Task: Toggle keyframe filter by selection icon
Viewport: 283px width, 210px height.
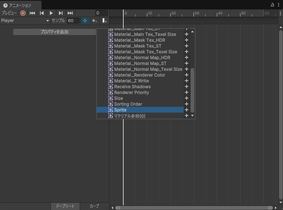Action: 85,21
